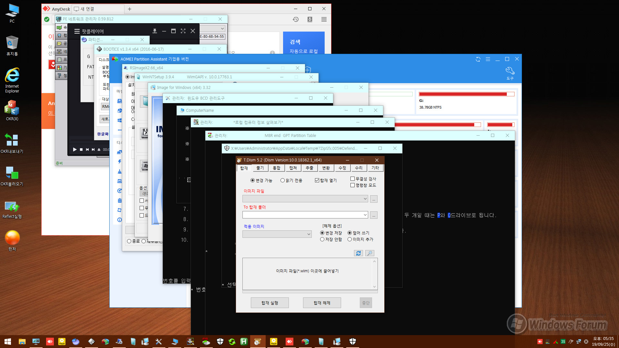Enable the 무결성 검사 checkbox
This screenshot has width=619, height=348.
click(363, 179)
